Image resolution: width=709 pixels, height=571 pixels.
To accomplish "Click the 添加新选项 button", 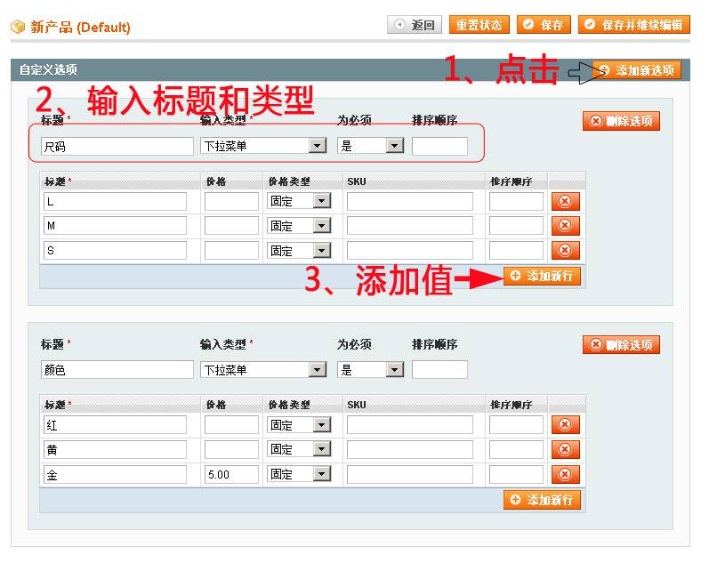I will pyautogui.click(x=636, y=70).
